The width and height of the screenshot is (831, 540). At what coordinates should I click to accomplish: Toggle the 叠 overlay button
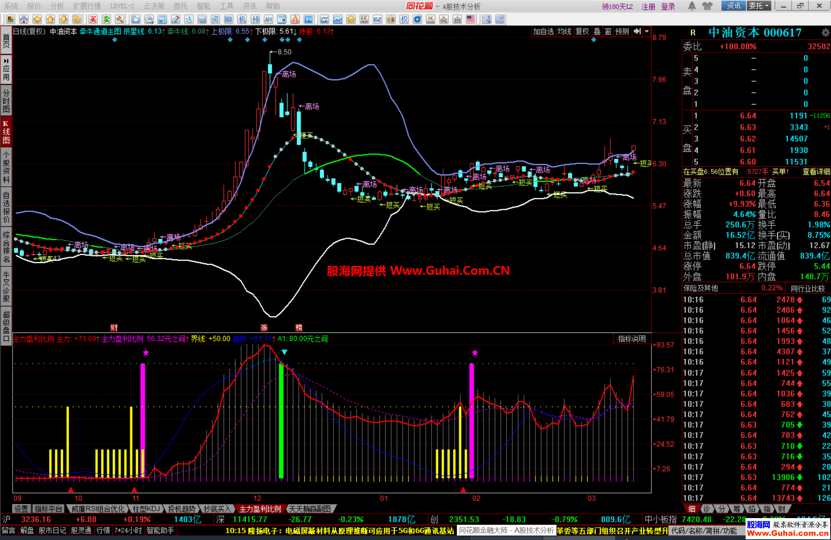(597, 32)
